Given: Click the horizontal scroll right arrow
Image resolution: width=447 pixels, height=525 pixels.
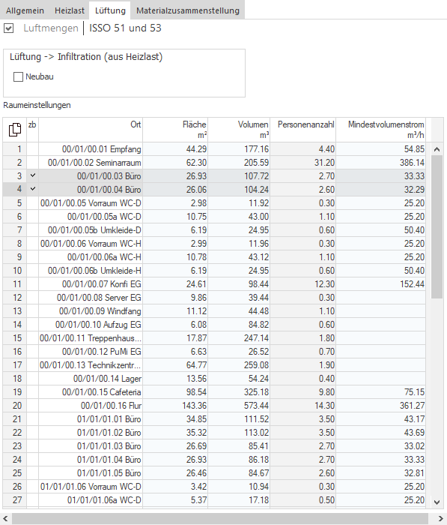Looking at the screenshot, I should point(441,519).
